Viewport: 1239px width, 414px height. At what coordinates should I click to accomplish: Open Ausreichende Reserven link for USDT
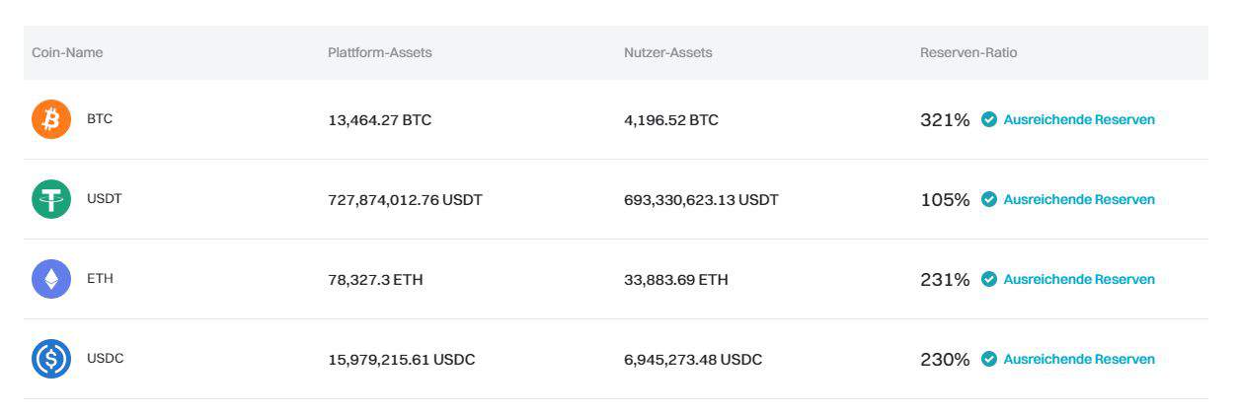pos(1079,200)
